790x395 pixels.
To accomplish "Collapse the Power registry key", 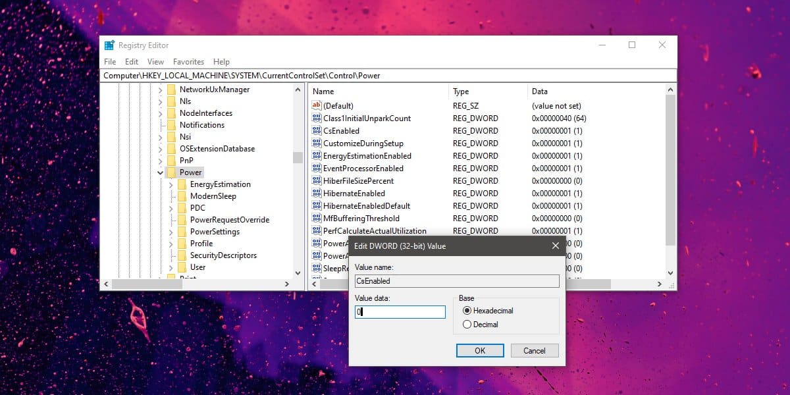I will coord(160,172).
